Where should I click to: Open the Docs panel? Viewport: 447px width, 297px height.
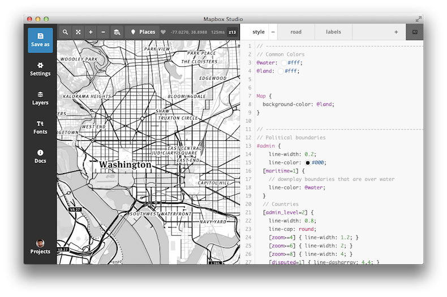tap(40, 157)
